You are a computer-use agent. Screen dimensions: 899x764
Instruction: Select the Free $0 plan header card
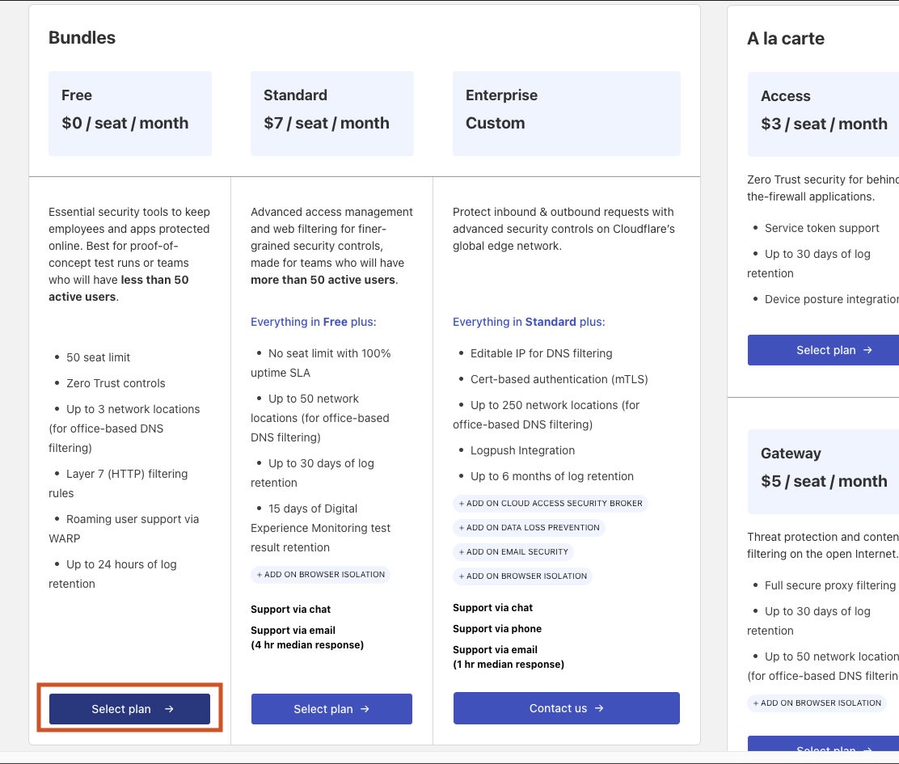pyautogui.click(x=129, y=113)
